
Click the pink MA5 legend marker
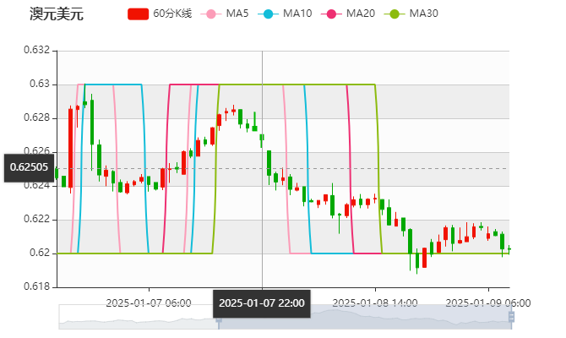tap(210, 14)
